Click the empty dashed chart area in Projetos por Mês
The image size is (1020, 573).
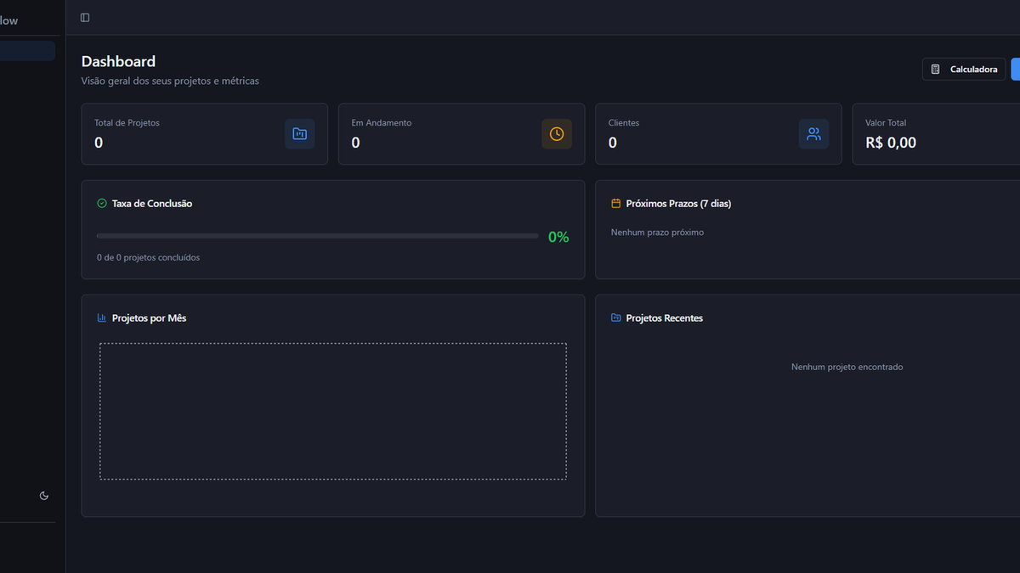(x=333, y=412)
